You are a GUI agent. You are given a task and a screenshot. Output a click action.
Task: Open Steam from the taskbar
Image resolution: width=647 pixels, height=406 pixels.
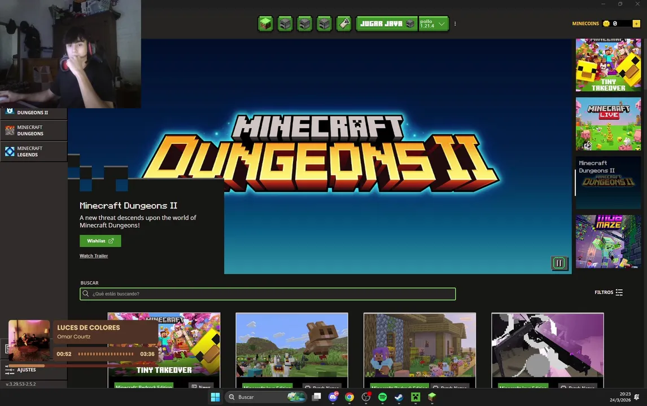[x=399, y=397]
